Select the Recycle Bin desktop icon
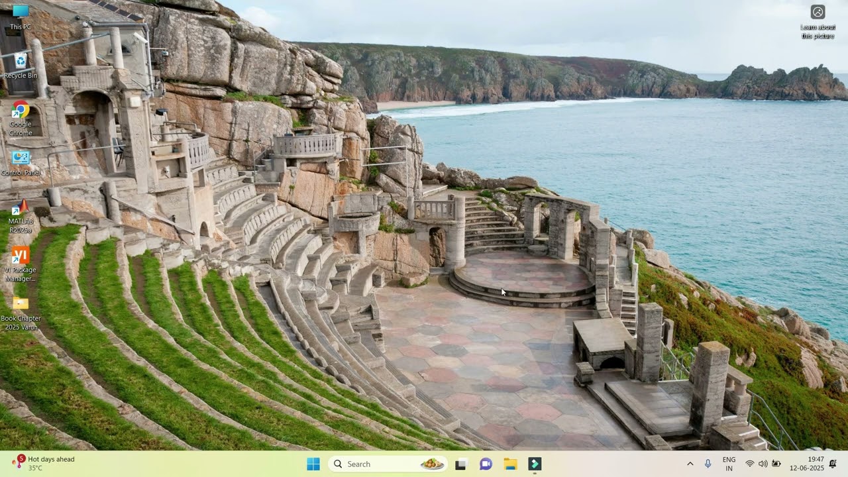 click(21, 66)
